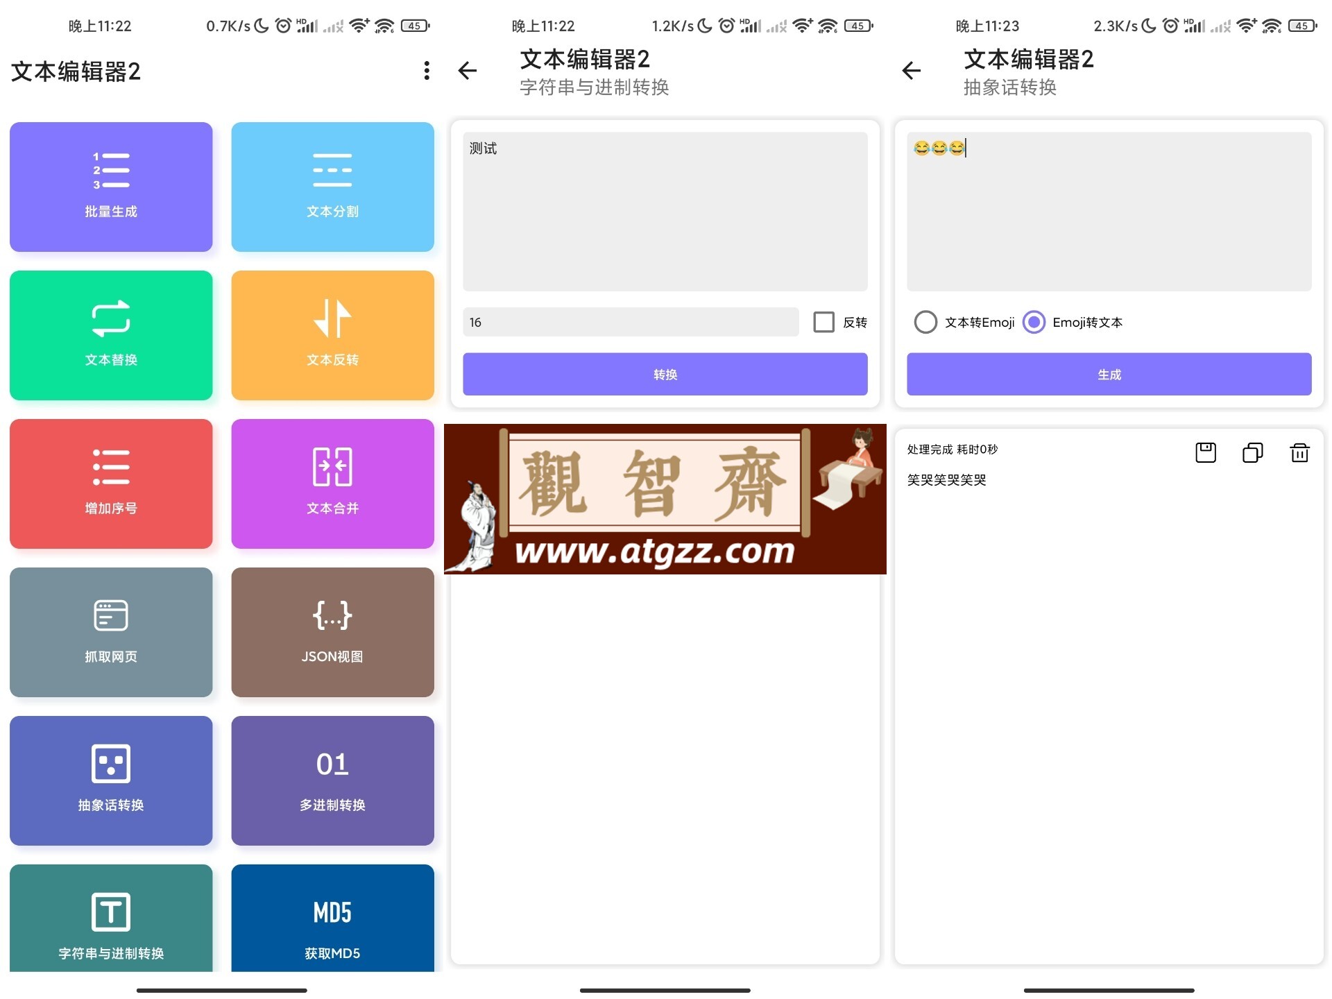Screen dimensions: 1332x999
Task: Open the 字符串与进制转换 tile
Action: [111, 918]
